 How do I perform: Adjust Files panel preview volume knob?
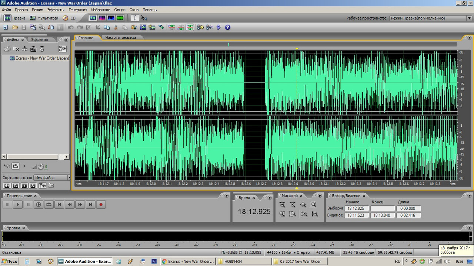(x=41, y=167)
